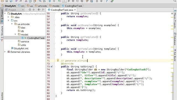Fold the toString method at line 73

pyautogui.click(x=54, y=67)
